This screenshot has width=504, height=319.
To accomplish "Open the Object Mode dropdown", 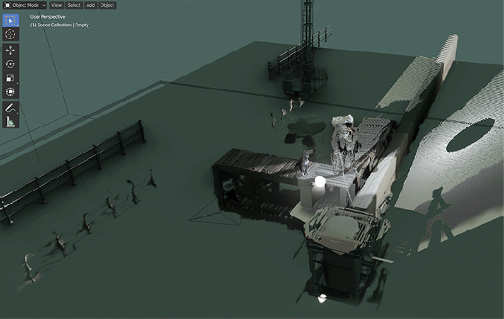I will pyautogui.click(x=25, y=5).
